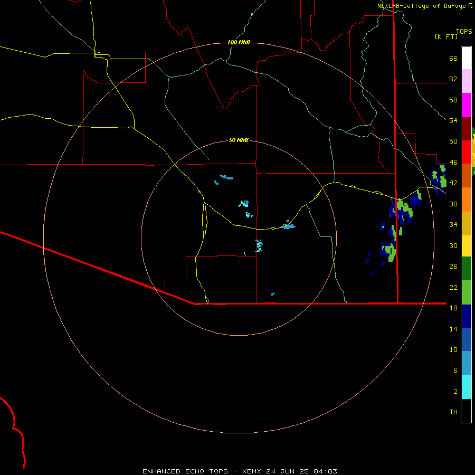The height and width of the screenshot is (475, 475).
Task: Click legend value 38
Action: [x=453, y=204]
